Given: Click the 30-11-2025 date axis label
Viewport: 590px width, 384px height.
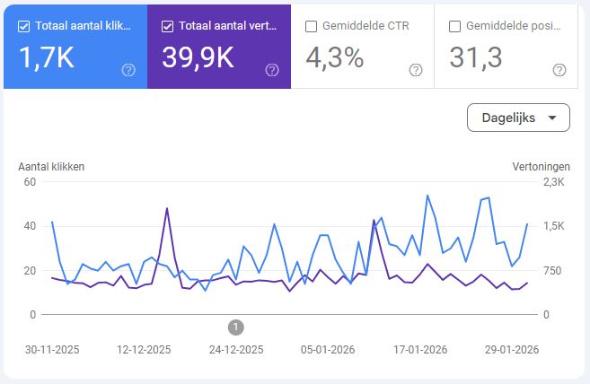Looking at the screenshot, I should pyautogui.click(x=53, y=350).
